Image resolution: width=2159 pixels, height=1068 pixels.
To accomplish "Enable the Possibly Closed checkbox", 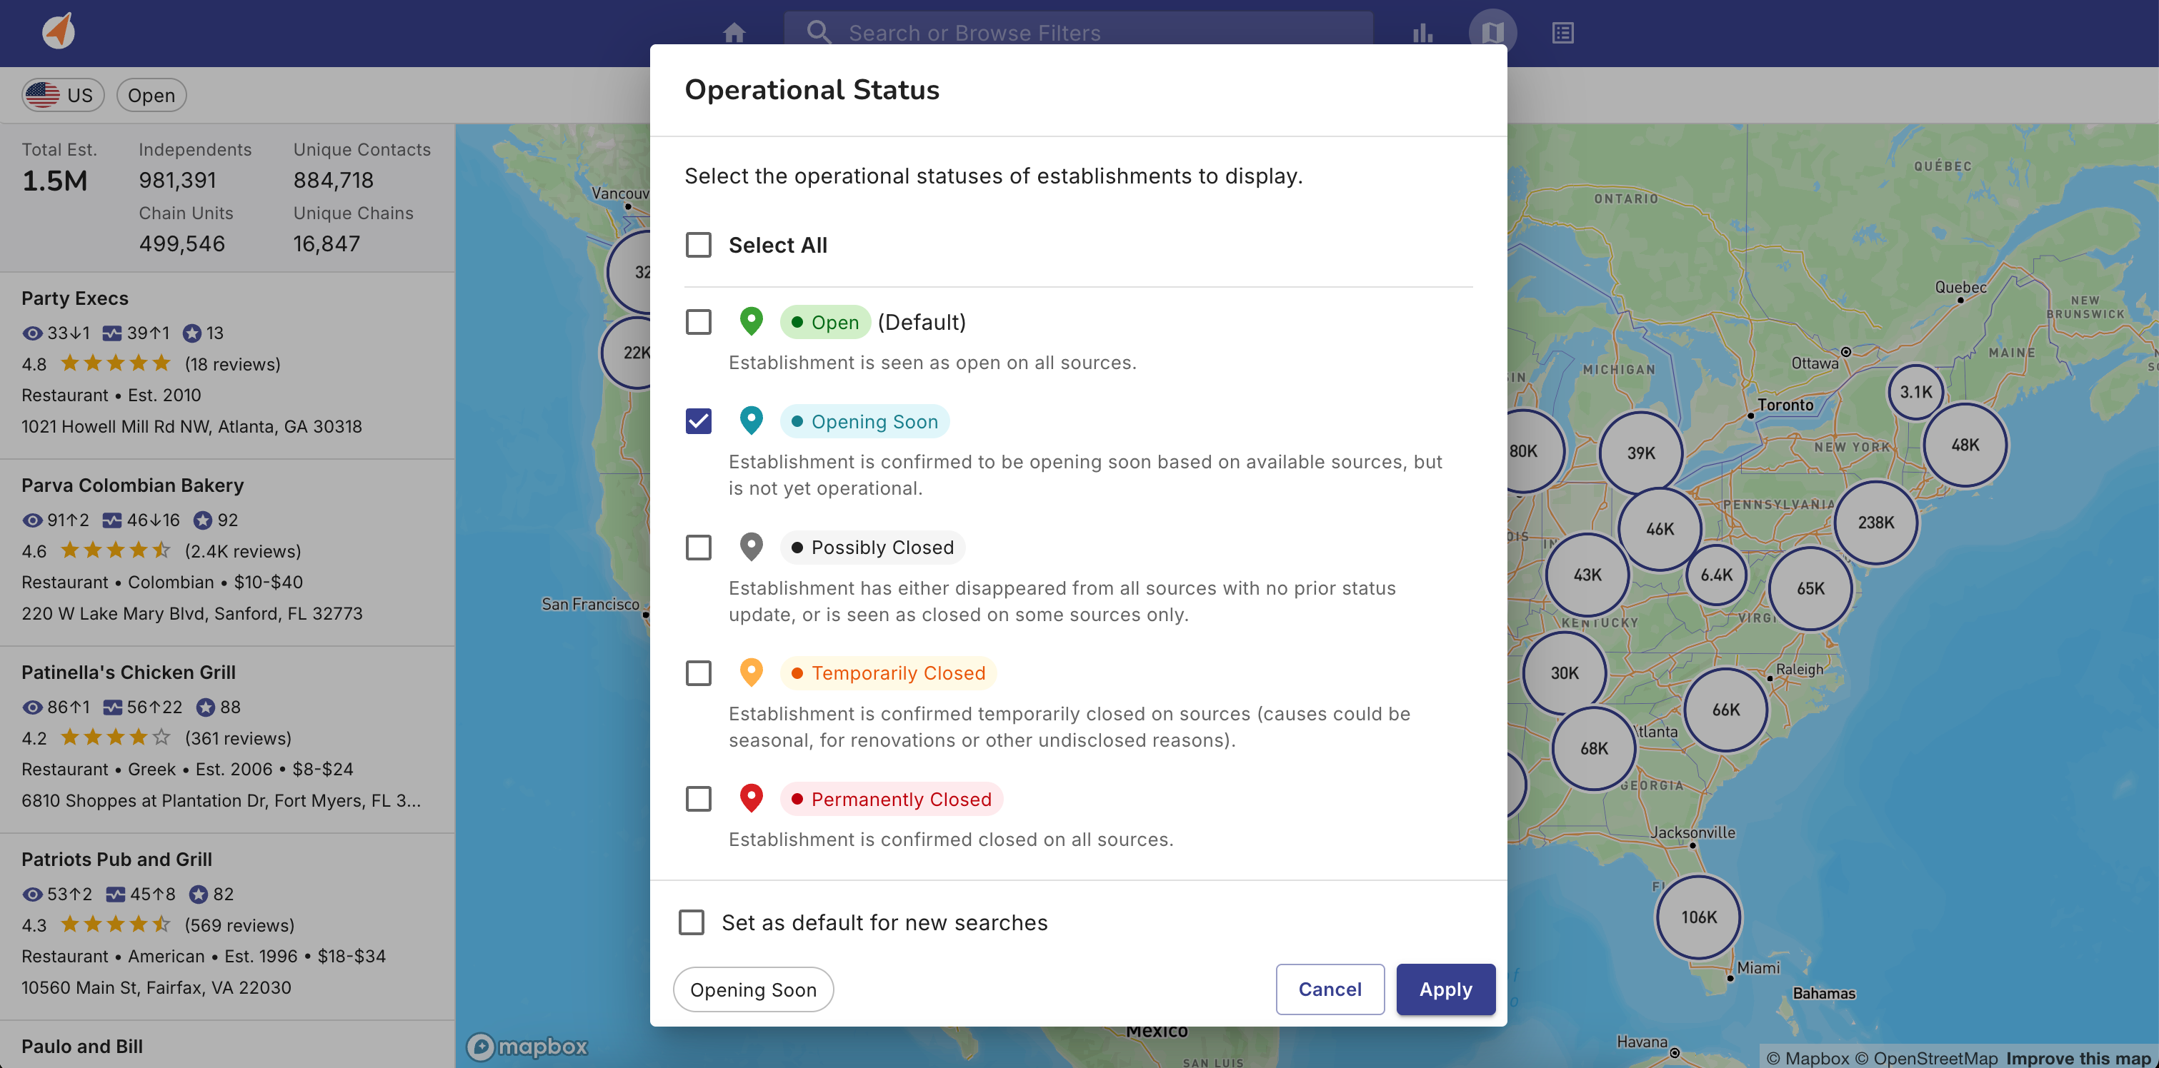I will point(698,547).
